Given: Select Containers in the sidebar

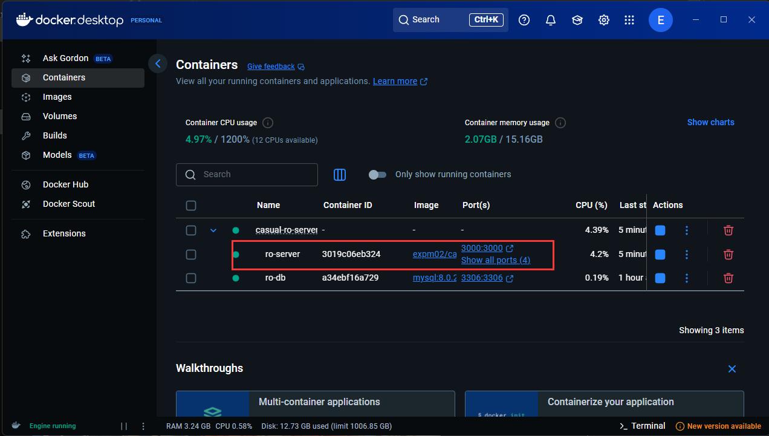Looking at the screenshot, I should click(x=78, y=77).
